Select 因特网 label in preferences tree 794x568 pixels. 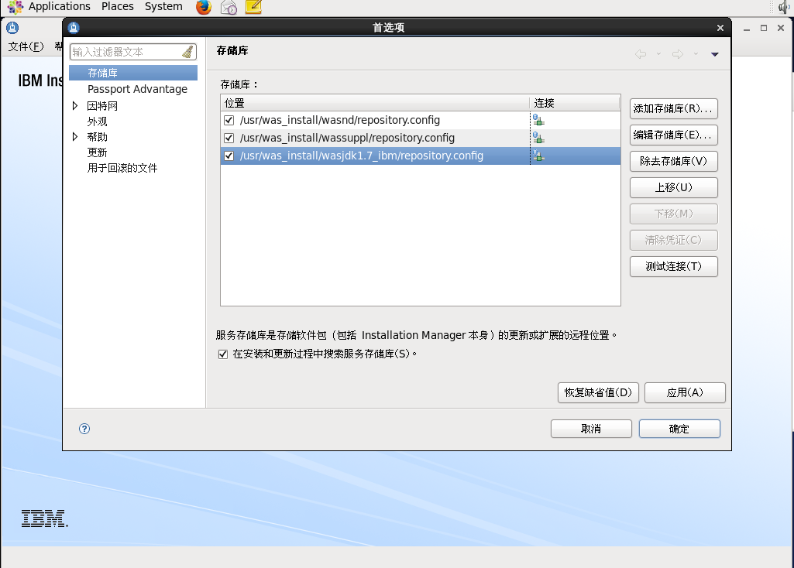click(102, 106)
